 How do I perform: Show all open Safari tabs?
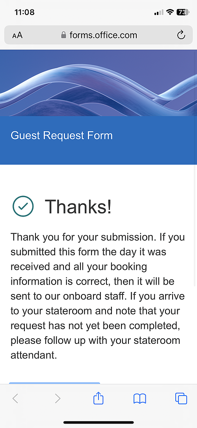point(181,398)
